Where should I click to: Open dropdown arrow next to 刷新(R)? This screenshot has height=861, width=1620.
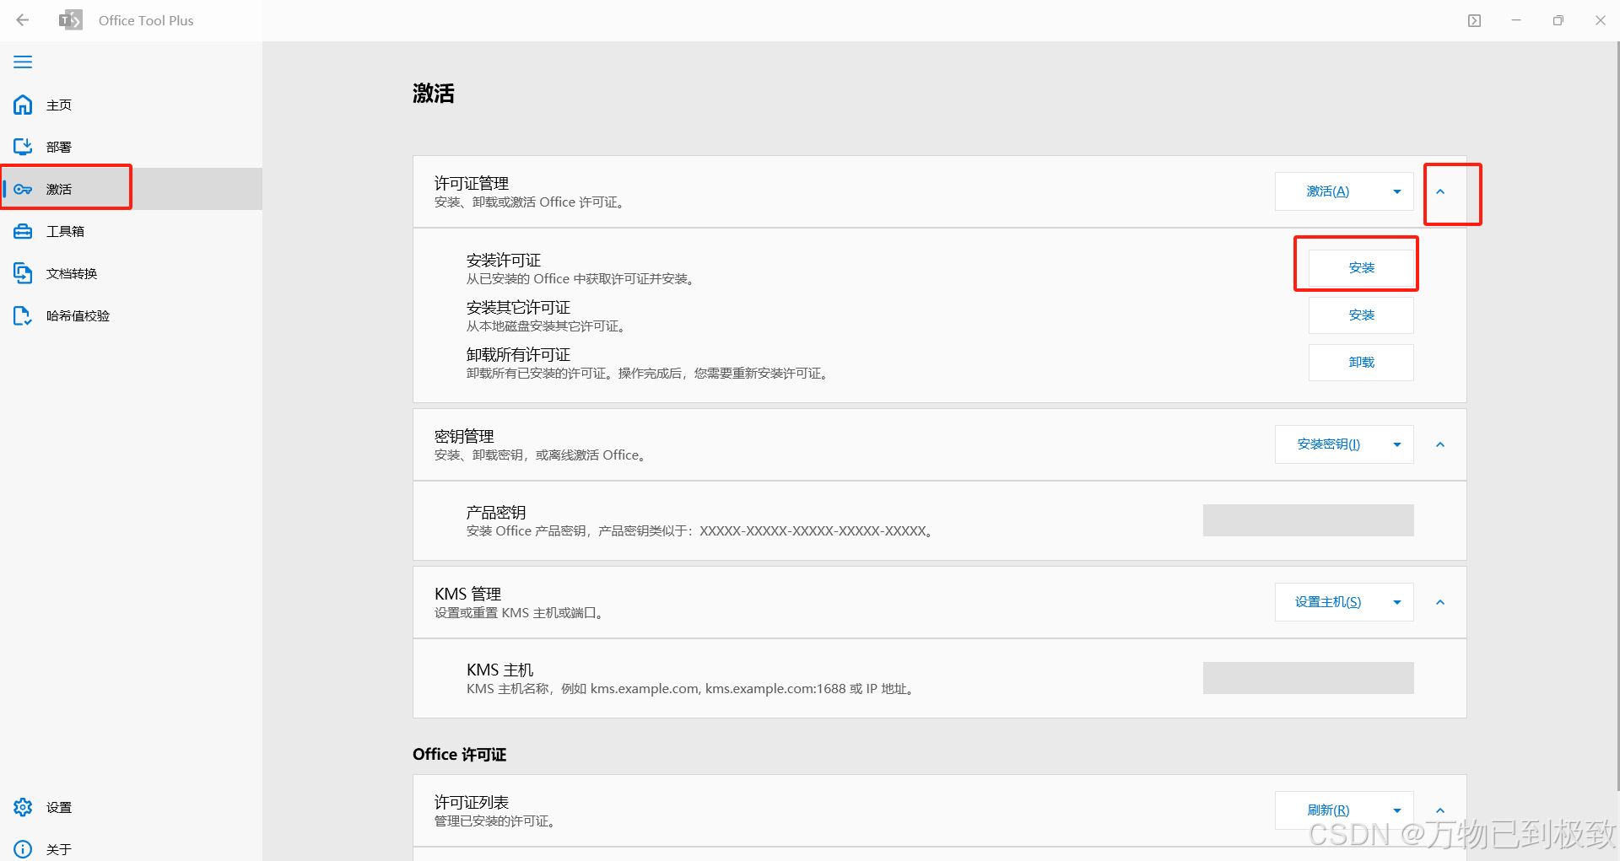tap(1397, 810)
